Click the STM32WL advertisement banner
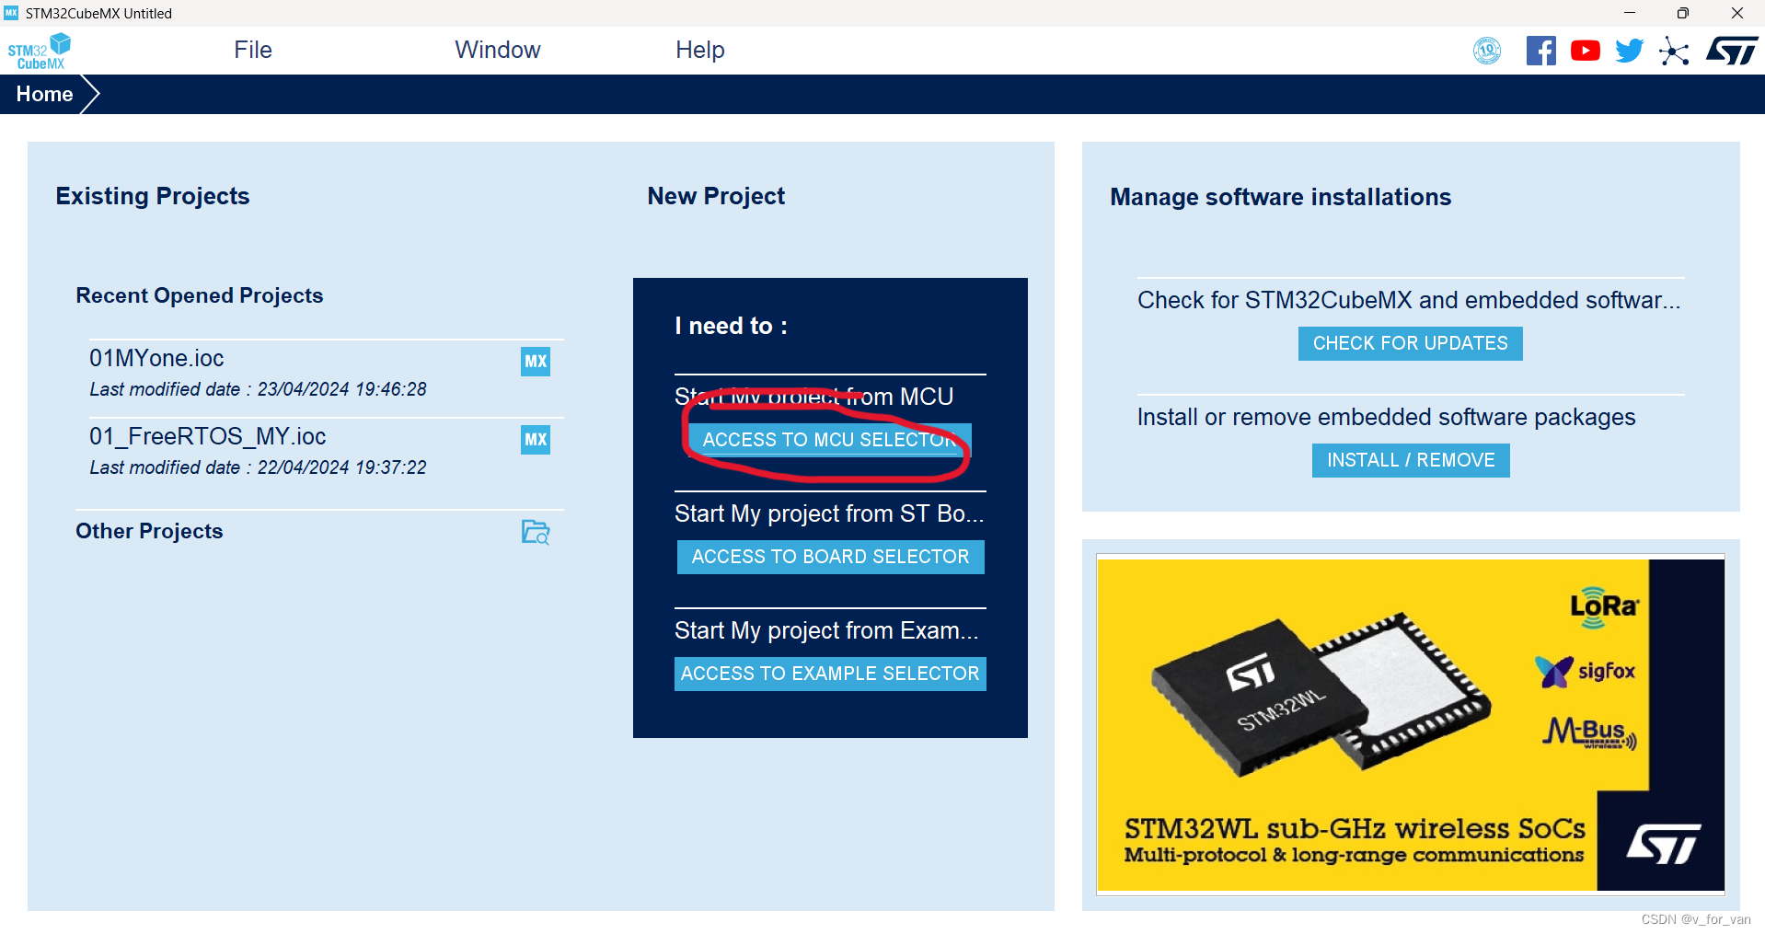Screen dimensions: 1765x934 click(x=1411, y=724)
